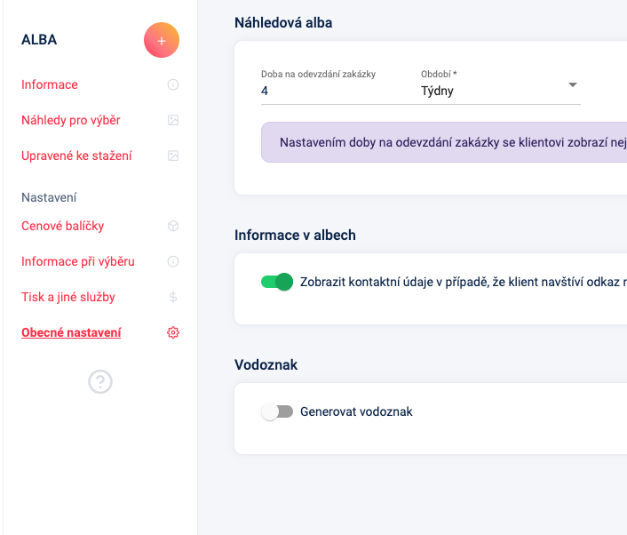The width and height of the screenshot is (627, 535).
Task: Open the Informace menu item
Action: (x=50, y=84)
